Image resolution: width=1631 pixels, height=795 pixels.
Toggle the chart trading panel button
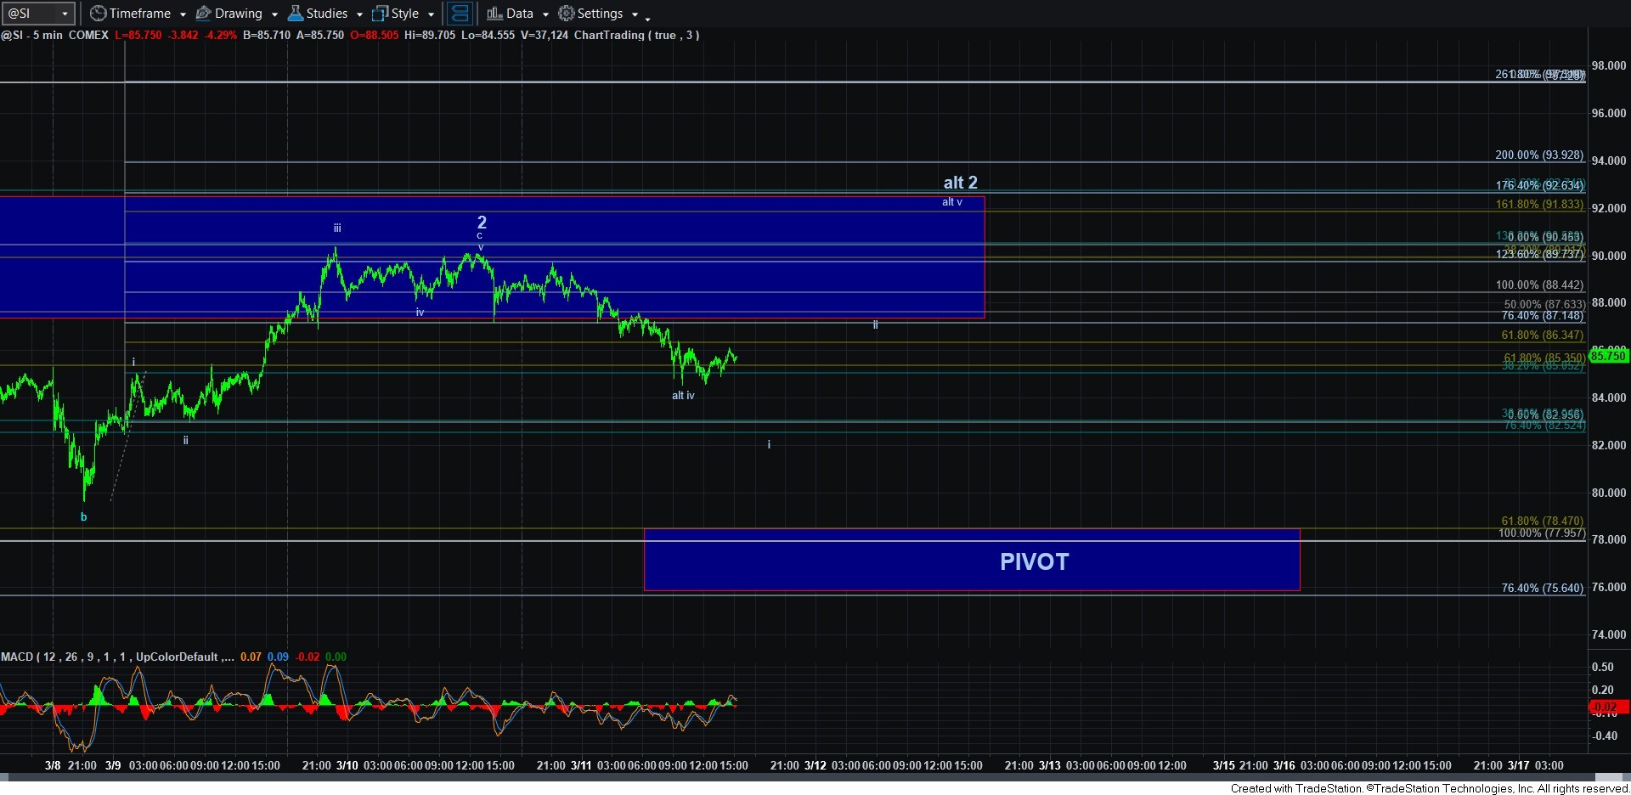tap(460, 14)
